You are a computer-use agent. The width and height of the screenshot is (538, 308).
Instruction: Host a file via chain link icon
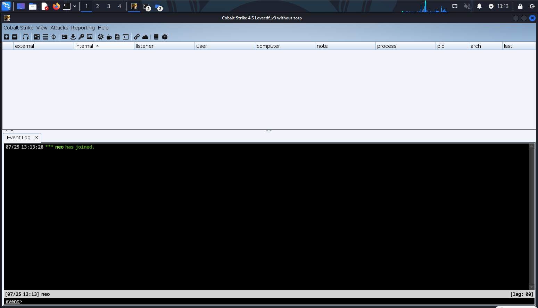(137, 37)
